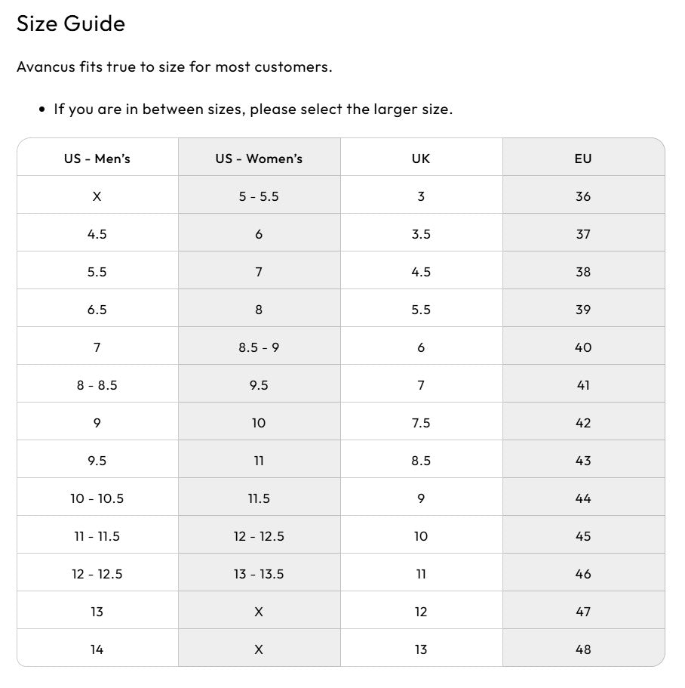Select the EU size 40 cell
The width and height of the screenshot is (685, 688).
click(x=583, y=347)
